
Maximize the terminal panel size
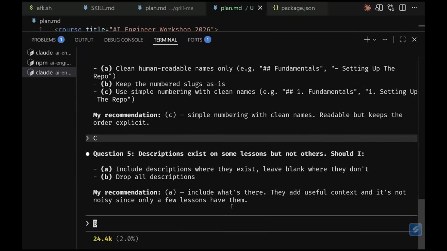click(403, 40)
